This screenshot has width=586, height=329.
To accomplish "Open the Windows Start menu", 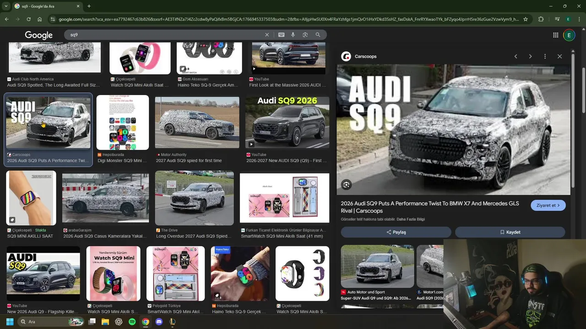I will pyautogui.click(x=10, y=322).
